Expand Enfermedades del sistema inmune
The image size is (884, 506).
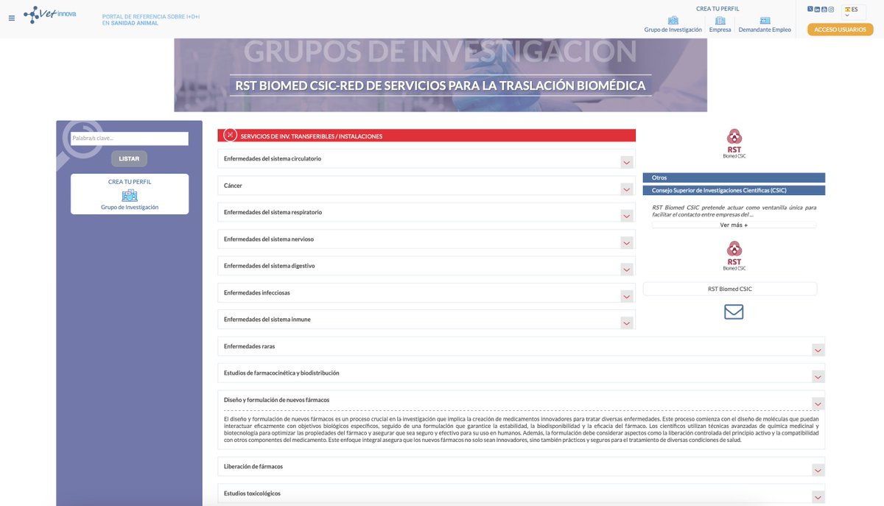(627, 323)
